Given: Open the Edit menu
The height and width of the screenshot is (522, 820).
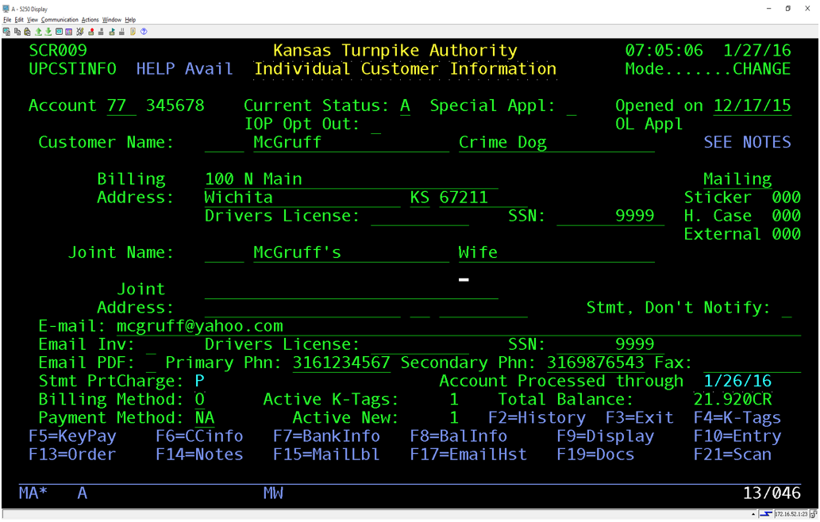Looking at the screenshot, I should click(19, 20).
